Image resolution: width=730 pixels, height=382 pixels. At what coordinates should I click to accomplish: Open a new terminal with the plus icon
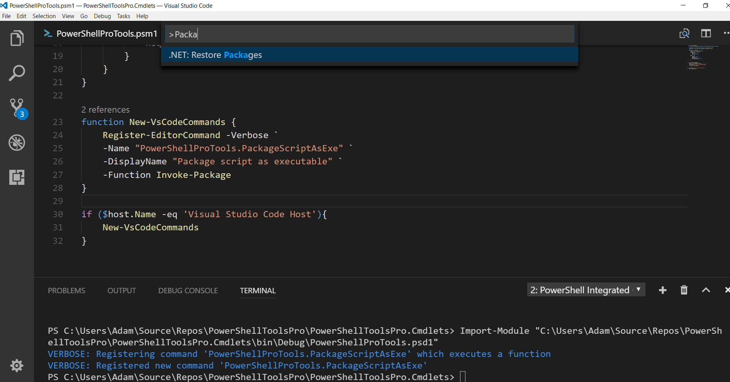(662, 290)
